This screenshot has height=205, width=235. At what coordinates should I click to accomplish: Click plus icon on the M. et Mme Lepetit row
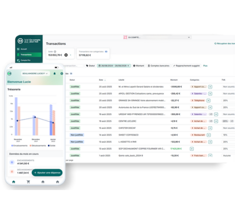point(210,87)
